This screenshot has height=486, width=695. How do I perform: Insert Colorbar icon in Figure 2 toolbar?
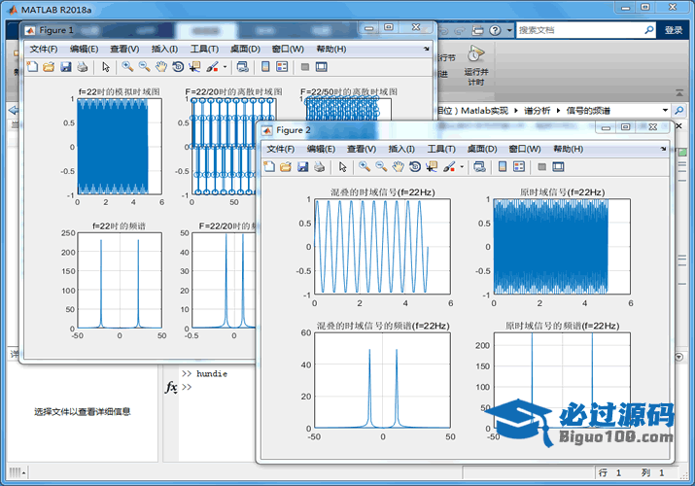pyautogui.click(x=503, y=167)
